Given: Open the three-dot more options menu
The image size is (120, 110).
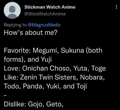Looking at the screenshot, I should pos(116,7).
